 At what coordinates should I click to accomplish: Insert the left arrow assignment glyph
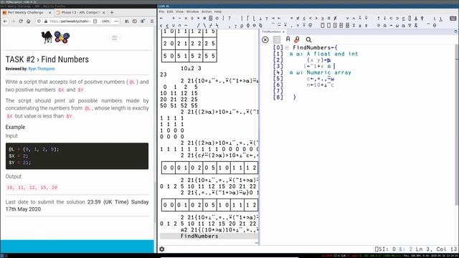point(161,18)
